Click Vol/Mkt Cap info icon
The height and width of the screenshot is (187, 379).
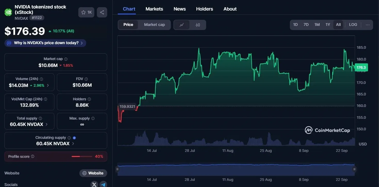pos(46,99)
